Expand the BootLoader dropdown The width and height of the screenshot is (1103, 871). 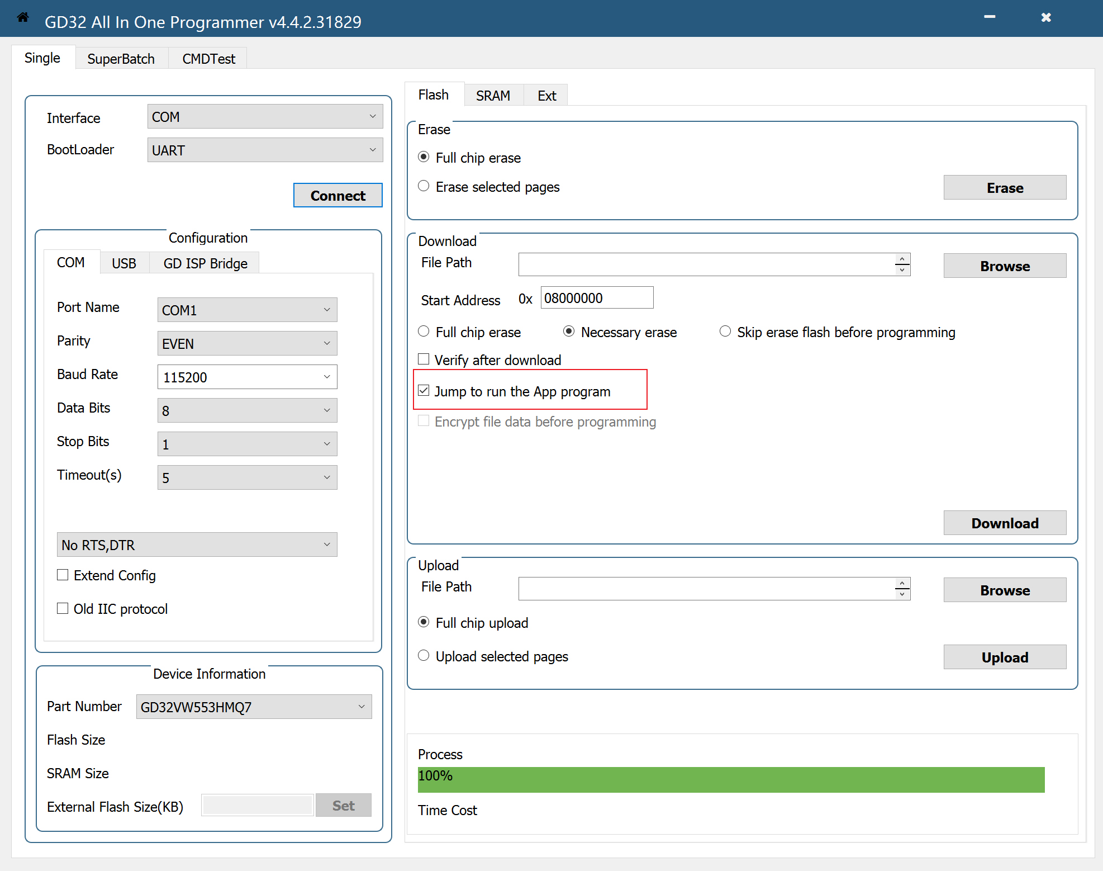point(265,150)
